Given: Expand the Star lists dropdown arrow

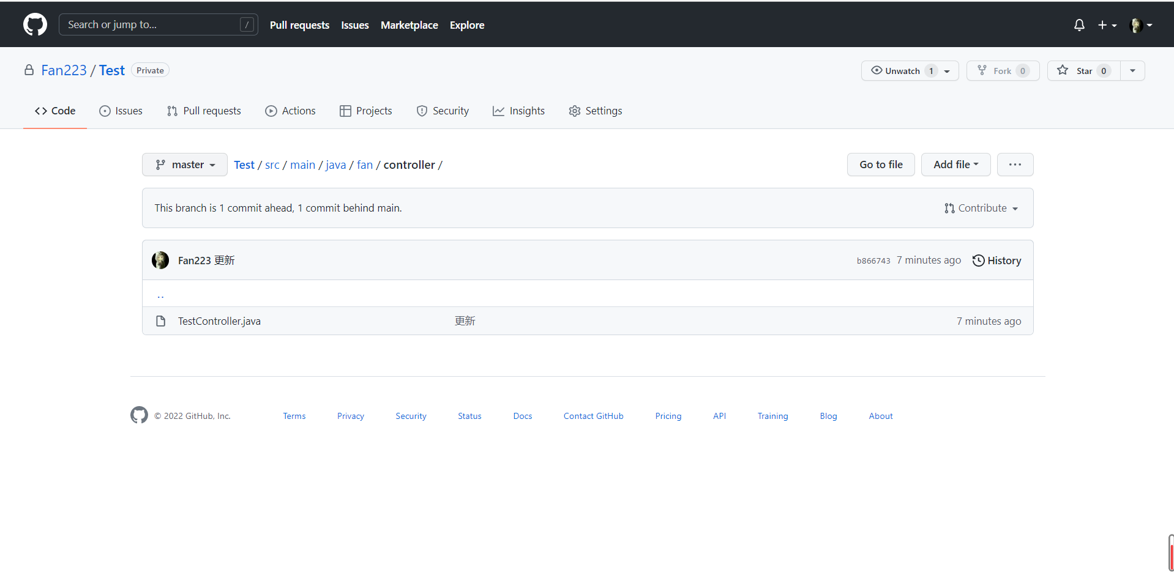Looking at the screenshot, I should click(x=1132, y=71).
